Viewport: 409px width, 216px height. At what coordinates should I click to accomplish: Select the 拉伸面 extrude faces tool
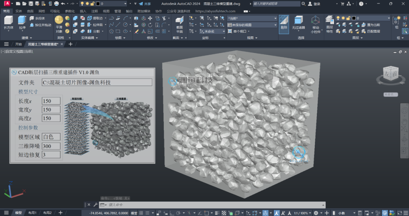(x=95, y=25)
